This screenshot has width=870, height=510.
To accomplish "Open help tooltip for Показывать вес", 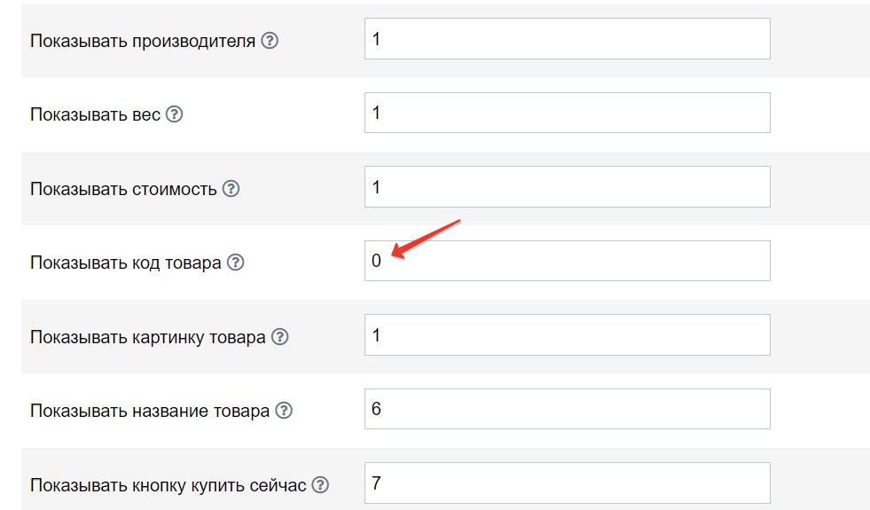I will click(x=174, y=114).
